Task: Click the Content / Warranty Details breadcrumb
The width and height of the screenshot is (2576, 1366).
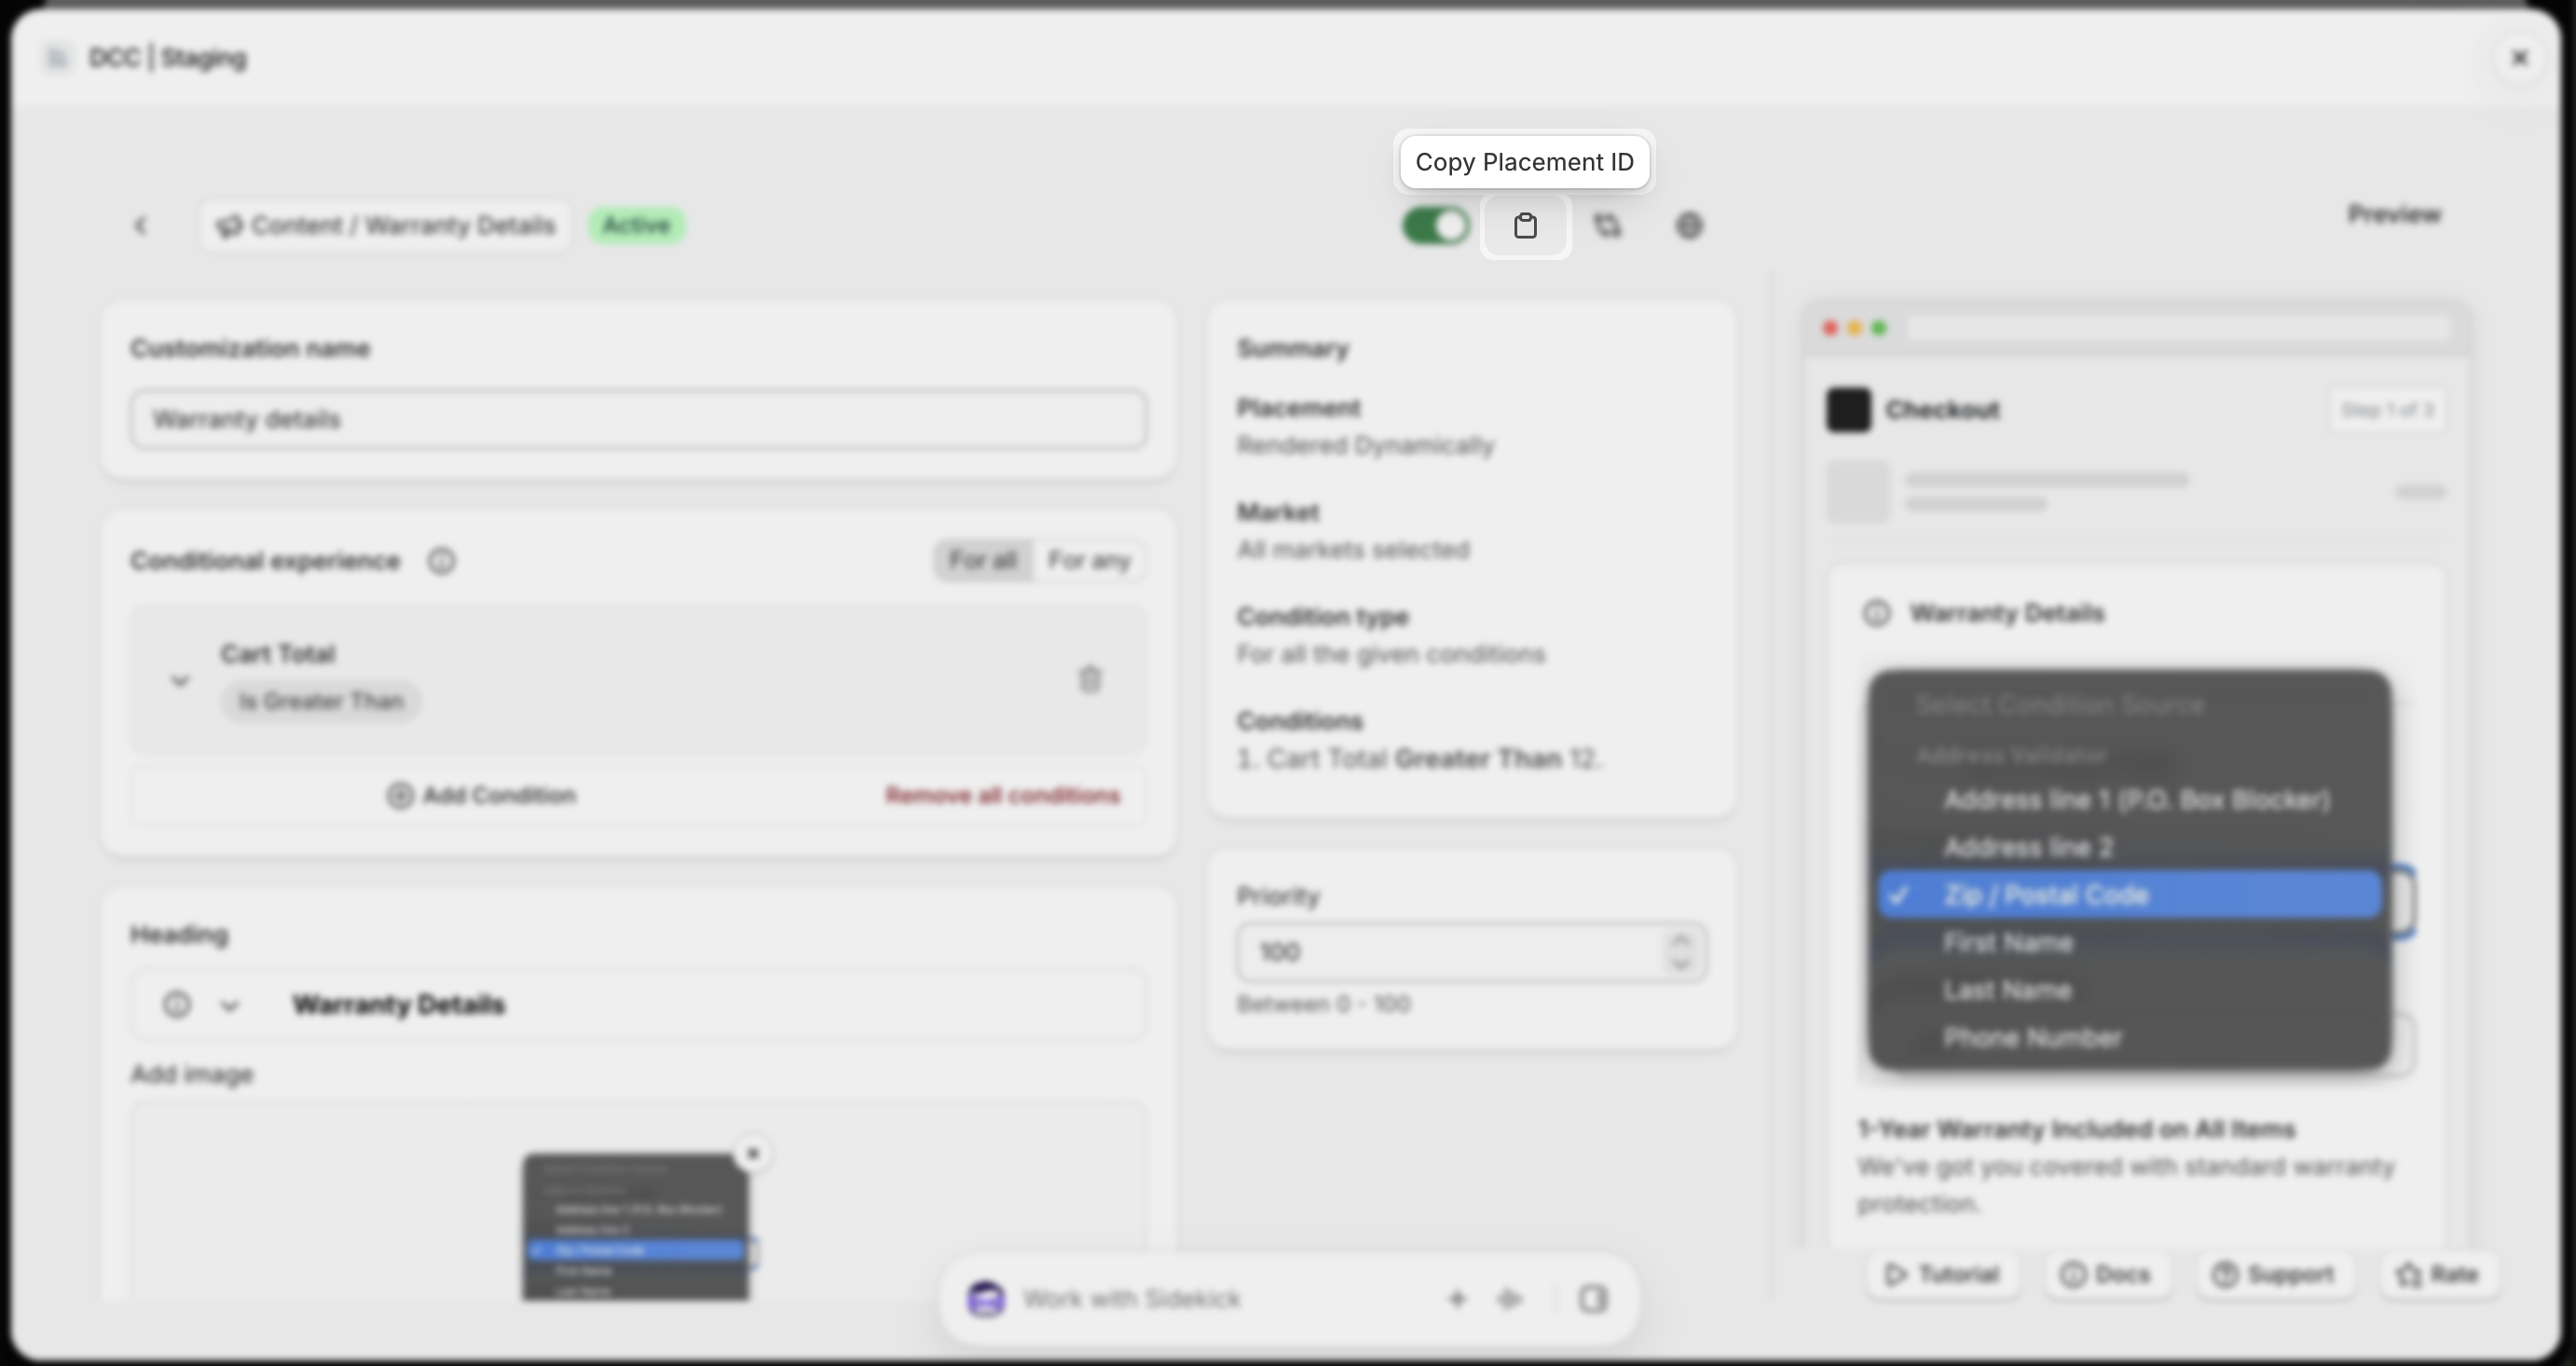Action: pyautogui.click(x=385, y=226)
